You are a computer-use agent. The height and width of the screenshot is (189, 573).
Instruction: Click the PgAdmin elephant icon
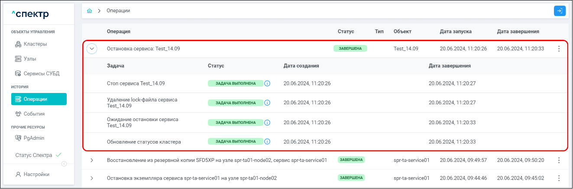[x=18, y=138]
